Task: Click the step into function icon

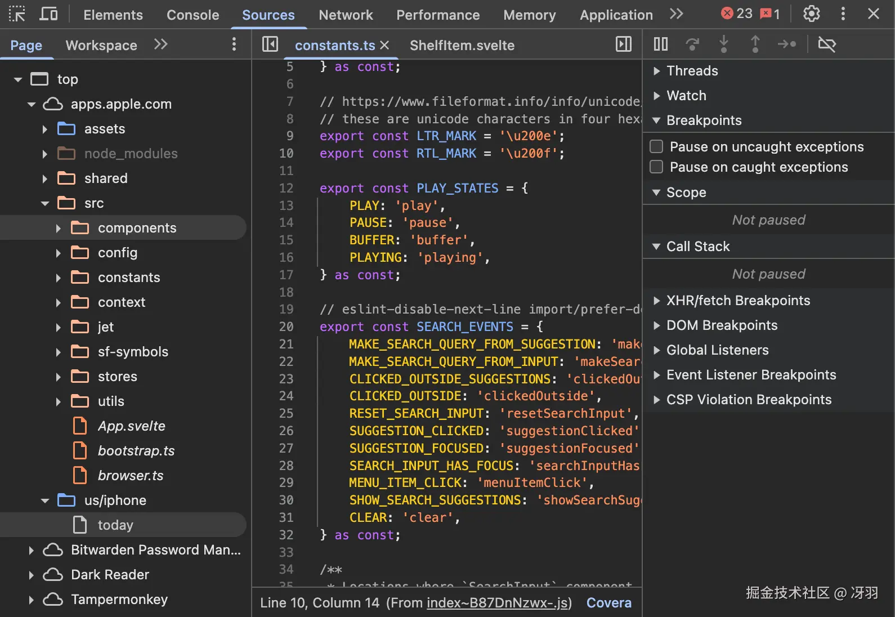Action: (x=724, y=44)
